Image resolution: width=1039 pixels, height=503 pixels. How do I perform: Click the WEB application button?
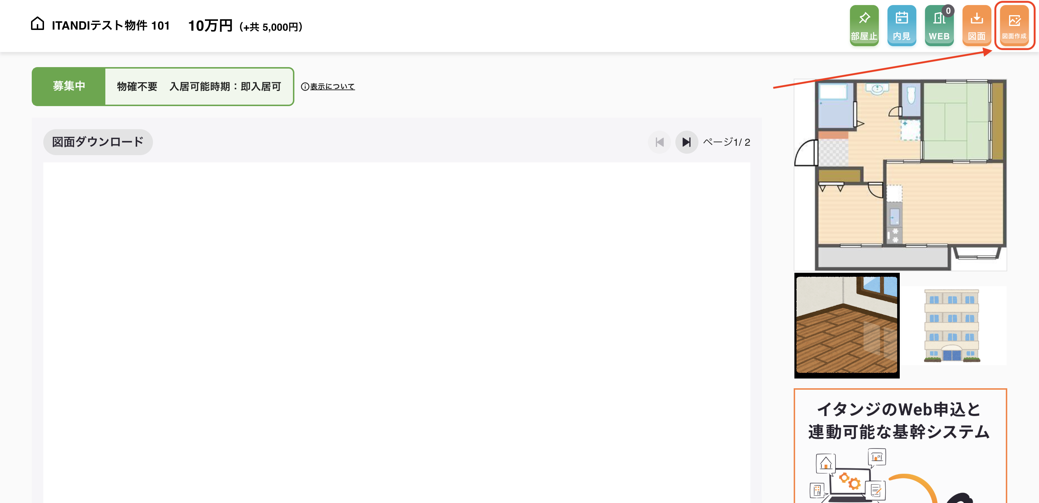pos(939,25)
